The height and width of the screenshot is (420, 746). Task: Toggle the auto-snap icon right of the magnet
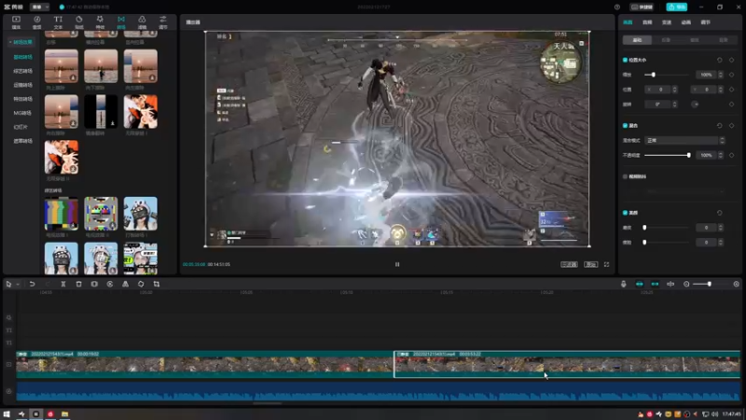click(656, 284)
